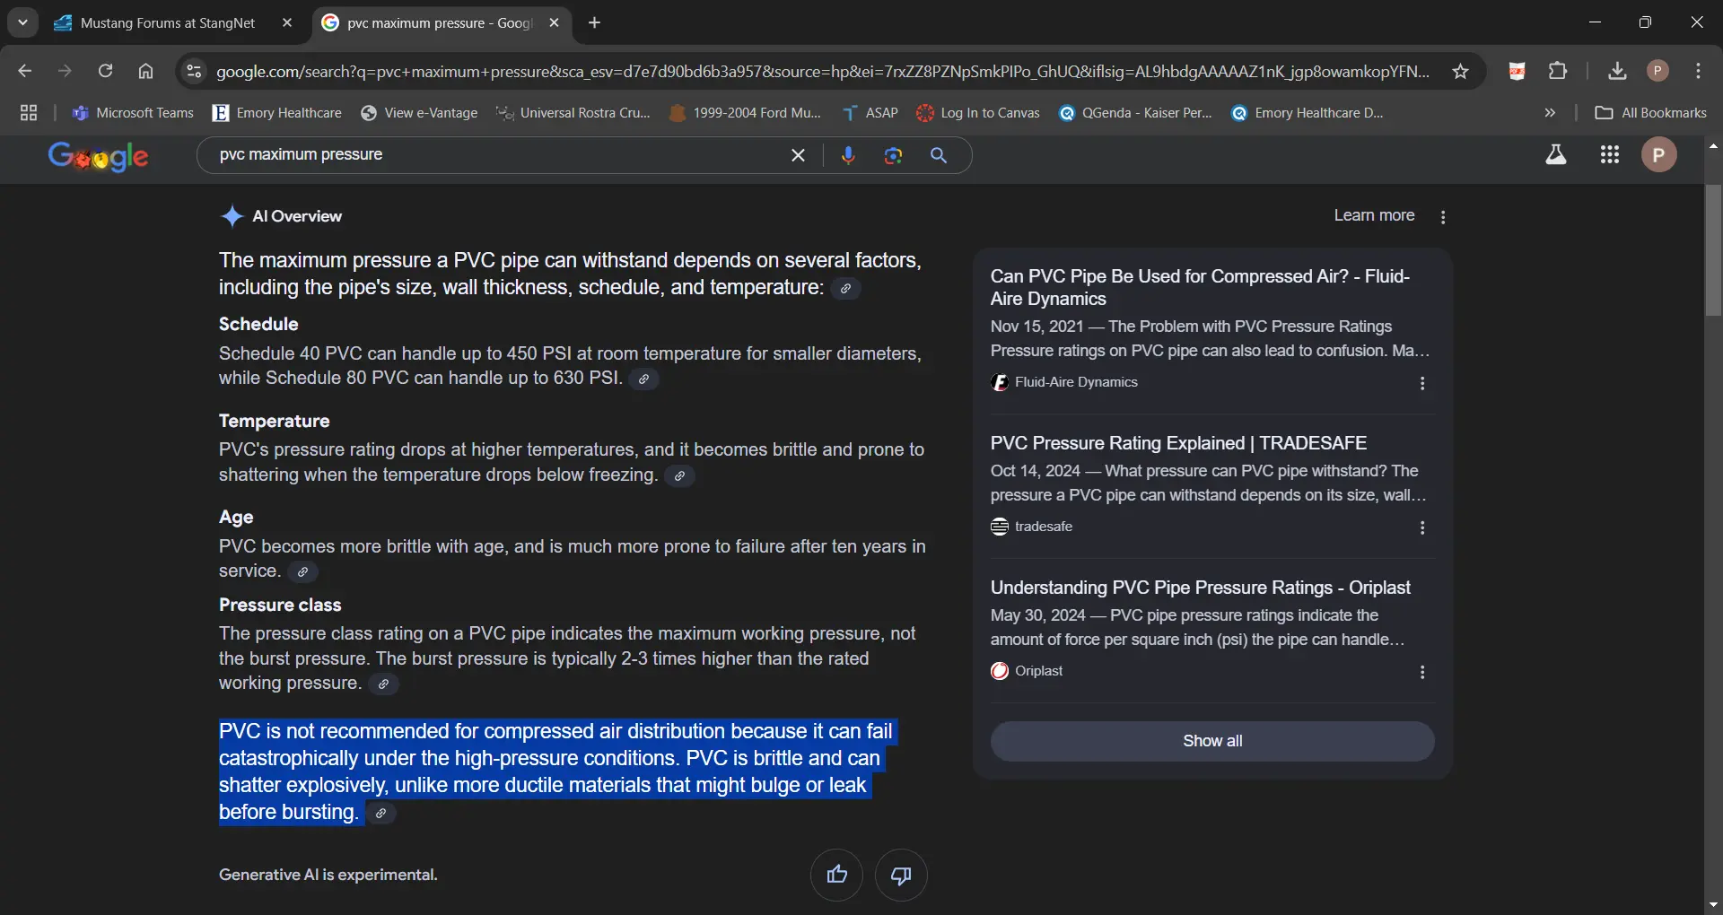Close the Mustang Forums tab
This screenshot has height=915, width=1723.
287,22
